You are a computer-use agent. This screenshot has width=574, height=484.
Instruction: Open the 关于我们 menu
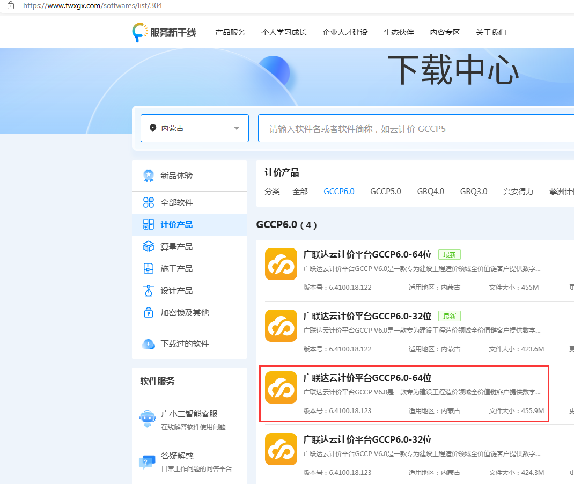(x=491, y=32)
